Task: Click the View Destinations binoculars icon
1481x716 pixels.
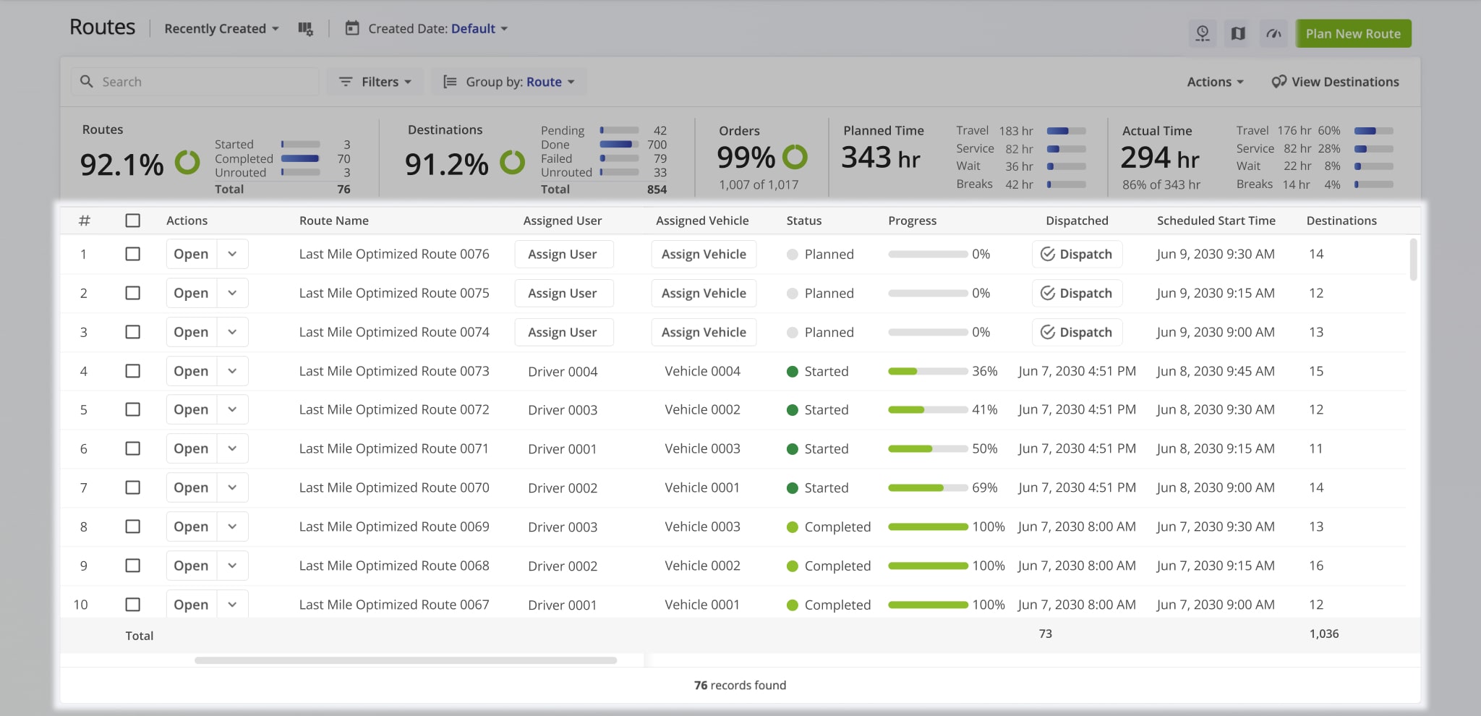Action: pos(1279,81)
